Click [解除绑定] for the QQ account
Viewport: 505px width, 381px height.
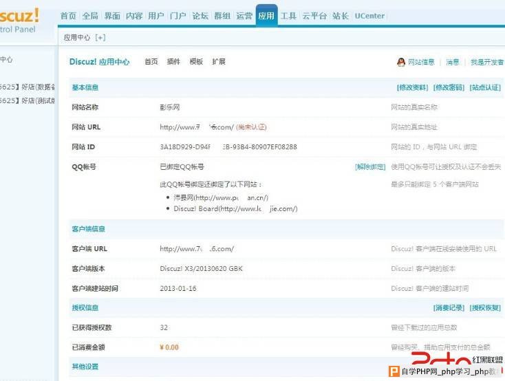point(370,167)
